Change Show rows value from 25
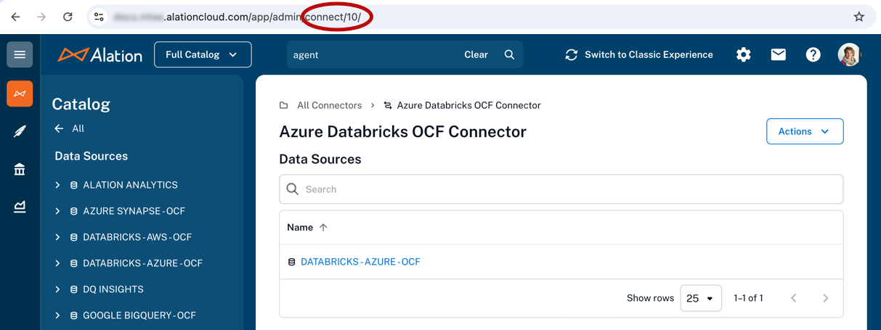Viewport: 881px width, 330px height. [x=701, y=298]
